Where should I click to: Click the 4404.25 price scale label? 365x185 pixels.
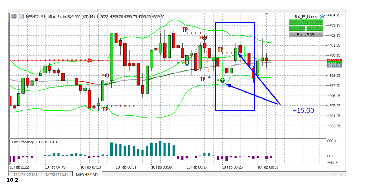click(334, 15)
